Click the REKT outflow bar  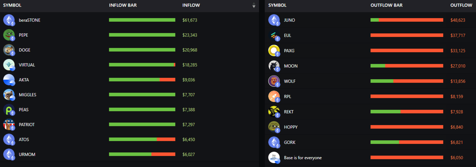[x=407, y=112]
